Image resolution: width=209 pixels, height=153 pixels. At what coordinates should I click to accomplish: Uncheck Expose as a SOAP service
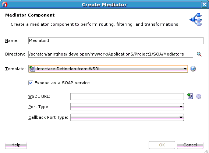click(x=31, y=83)
